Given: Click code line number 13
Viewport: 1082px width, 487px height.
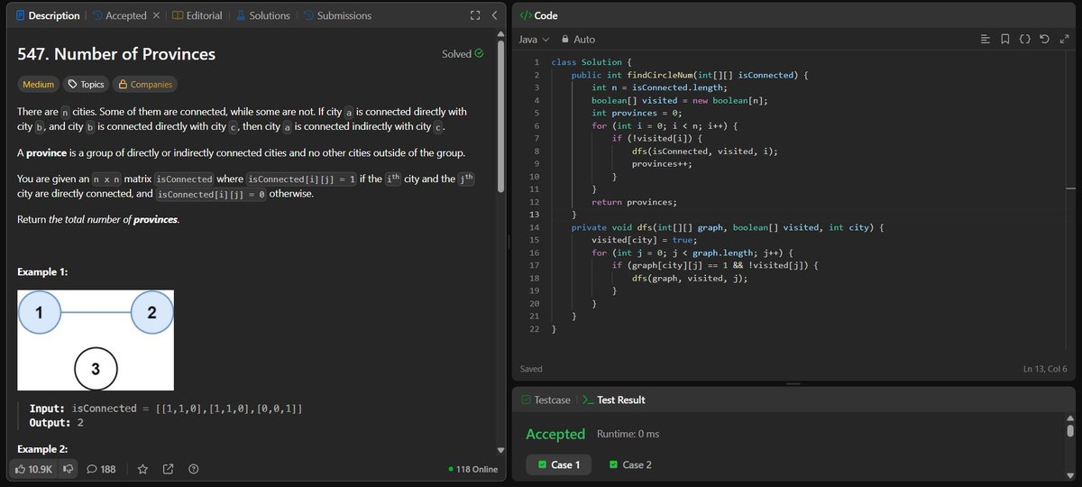Looking at the screenshot, I should click(x=536, y=216).
